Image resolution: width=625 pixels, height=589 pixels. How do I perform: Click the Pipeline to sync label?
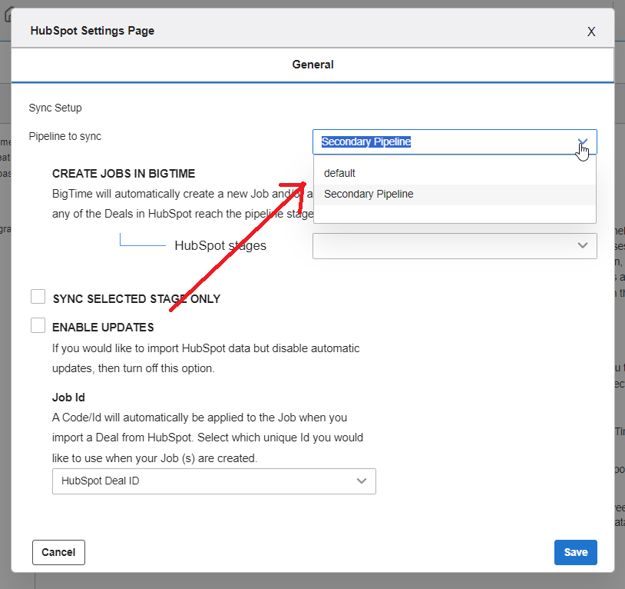click(65, 136)
